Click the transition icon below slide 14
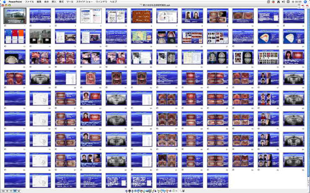The width and height of the screenshot is (310, 193). 31,46
